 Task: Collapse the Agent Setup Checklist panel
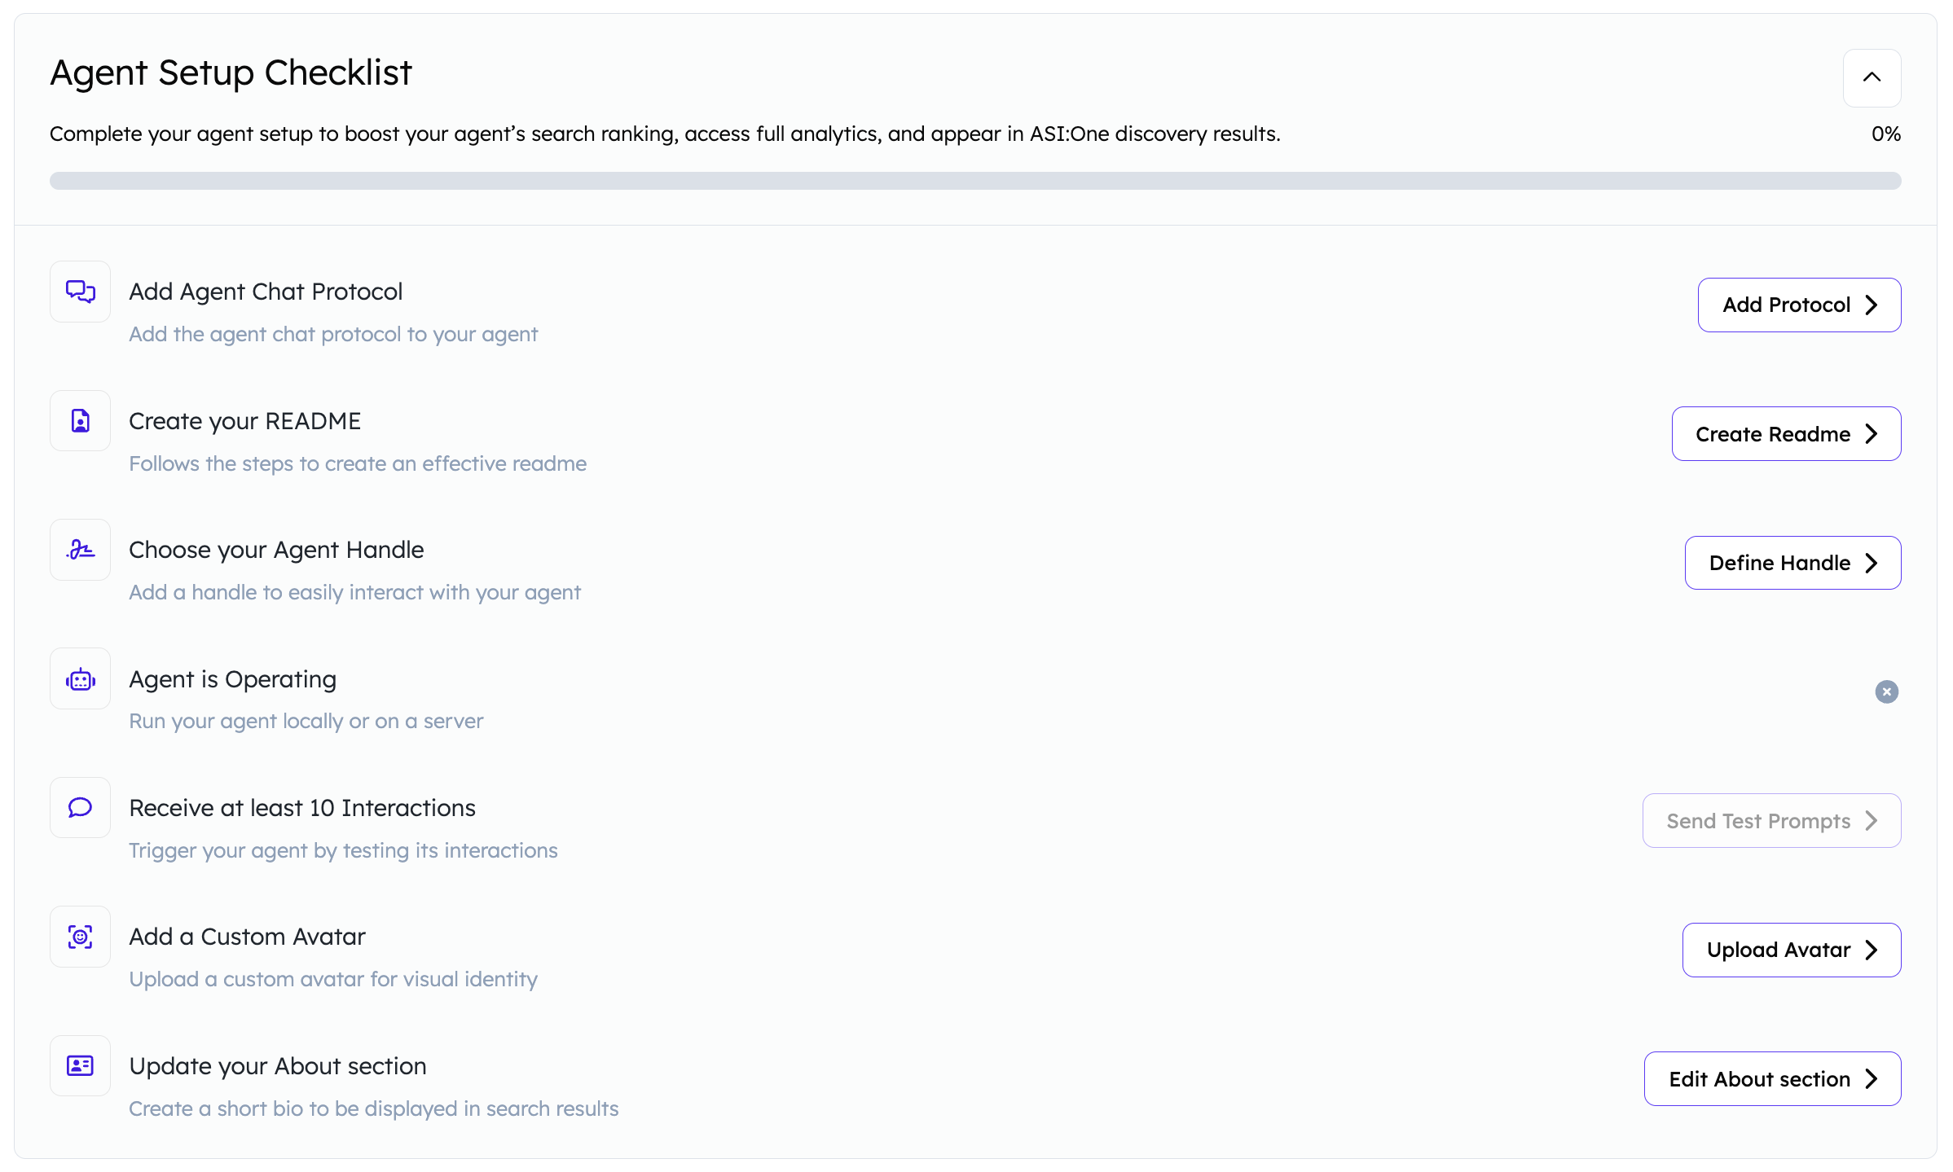[1872, 77]
